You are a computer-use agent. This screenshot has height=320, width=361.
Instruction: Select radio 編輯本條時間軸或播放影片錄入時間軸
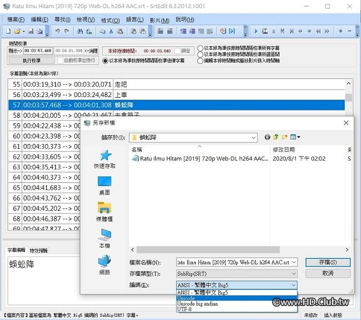200,61
